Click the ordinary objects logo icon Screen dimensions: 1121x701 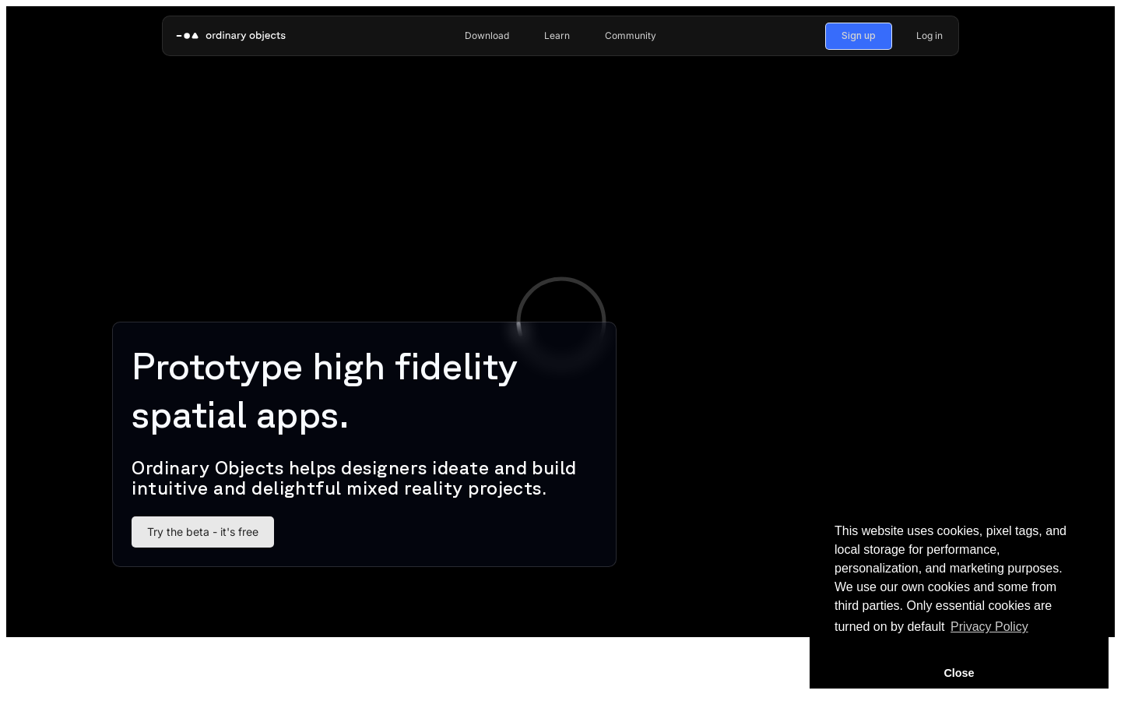(188, 36)
